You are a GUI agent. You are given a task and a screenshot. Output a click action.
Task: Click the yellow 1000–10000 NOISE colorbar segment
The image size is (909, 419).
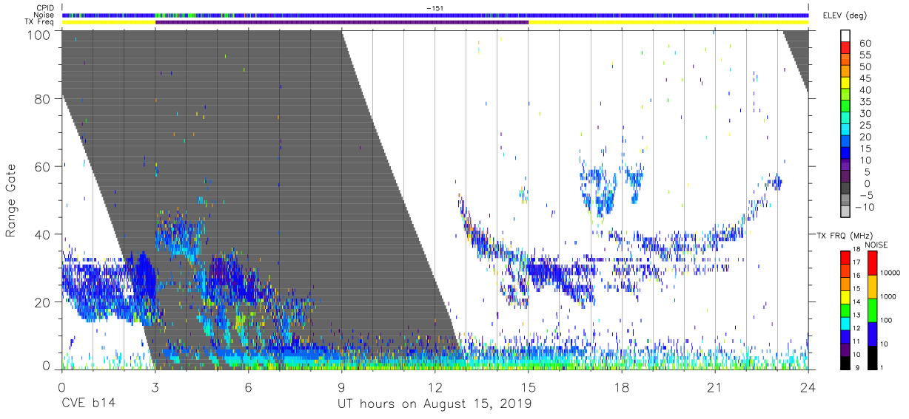point(872,286)
